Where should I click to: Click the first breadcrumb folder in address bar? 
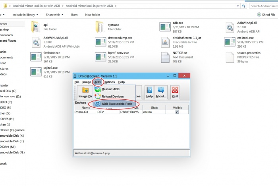coord(37,6)
